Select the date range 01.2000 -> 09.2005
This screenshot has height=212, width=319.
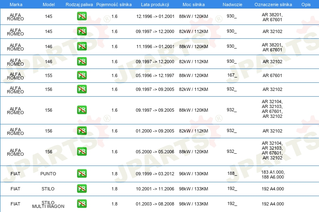(x=155, y=131)
